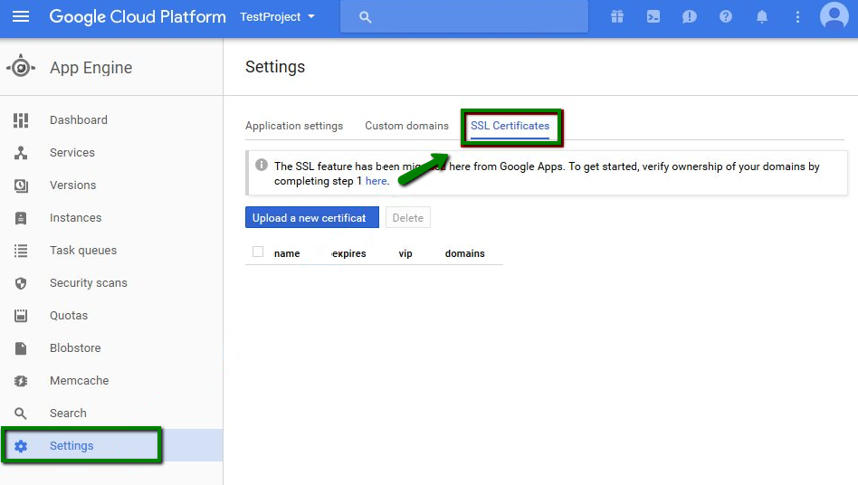Click the Blobstore file icon

click(x=21, y=348)
